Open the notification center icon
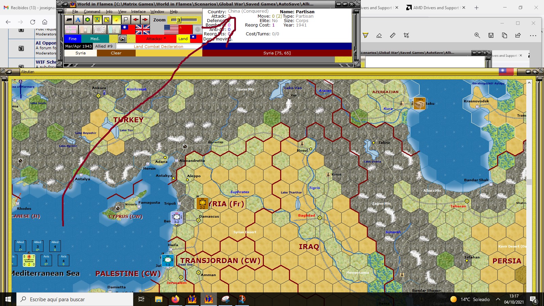 tap(534, 300)
